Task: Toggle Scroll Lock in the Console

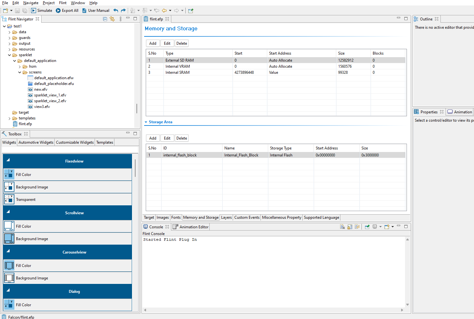Action: [350, 227]
